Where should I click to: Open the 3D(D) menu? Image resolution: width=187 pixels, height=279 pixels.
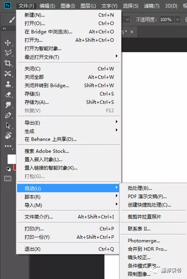(171, 6)
